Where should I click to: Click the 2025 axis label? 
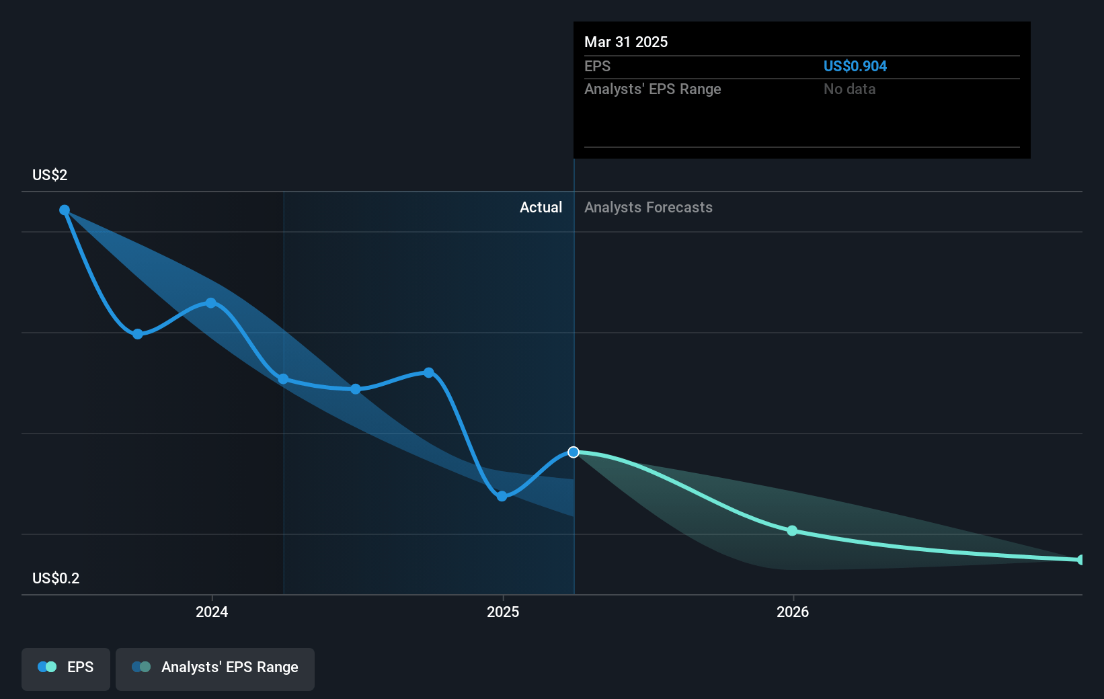click(503, 612)
